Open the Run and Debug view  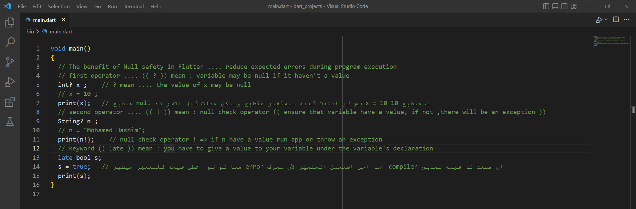click(x=10, y=82)
